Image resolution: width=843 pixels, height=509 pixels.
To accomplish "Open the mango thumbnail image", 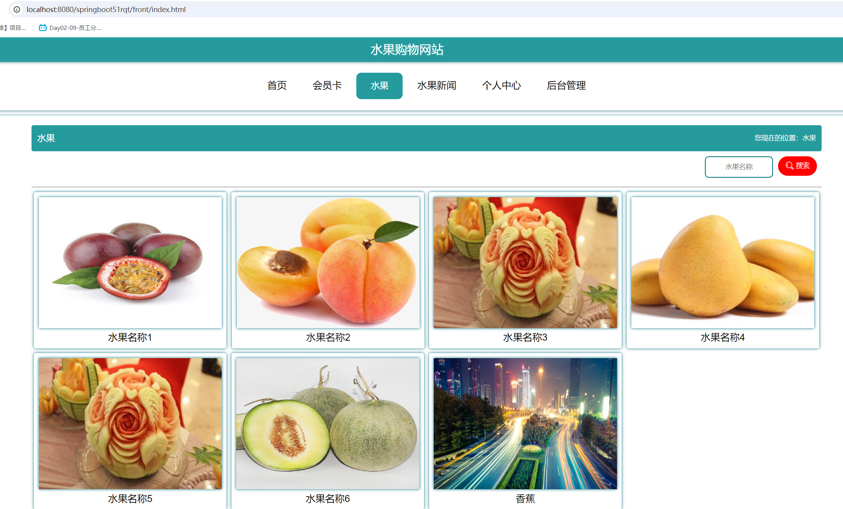I will click(x=722, y=262).
